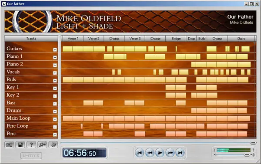The height and width of the screenshot is (164, 261).
Task: Click the U icon in the title bar
Action: click(4, 4)
